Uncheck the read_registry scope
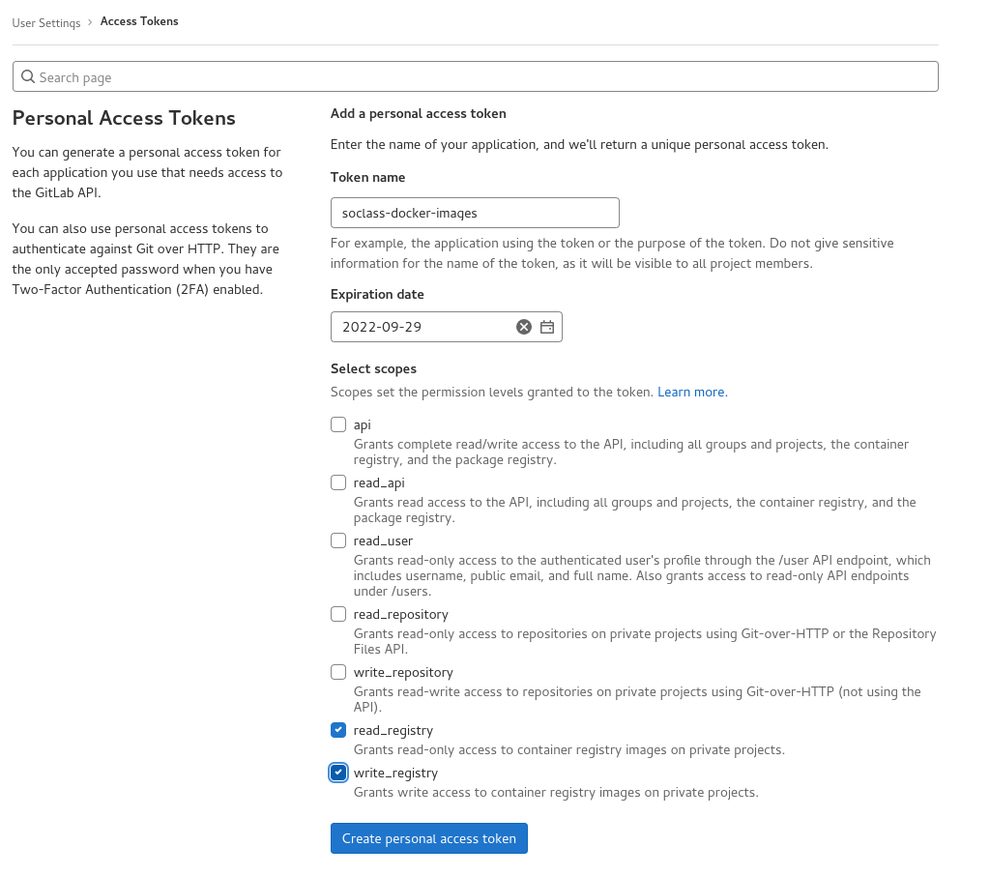990x876 pixels. pyautogui.click(x=338, y=730)
